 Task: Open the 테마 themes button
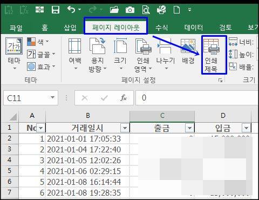14,54
